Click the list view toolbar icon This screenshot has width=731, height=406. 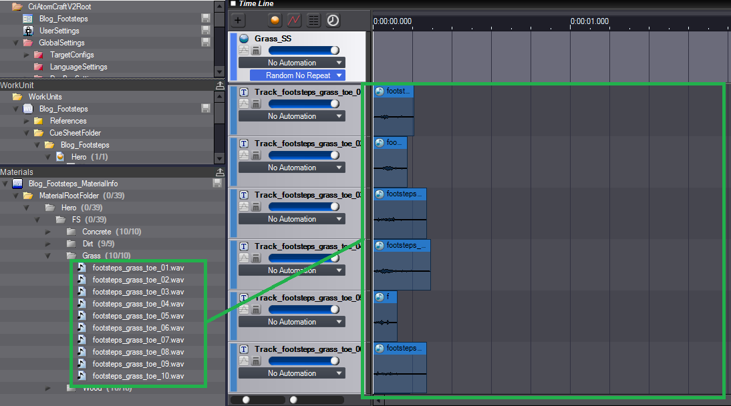(314, 20)
